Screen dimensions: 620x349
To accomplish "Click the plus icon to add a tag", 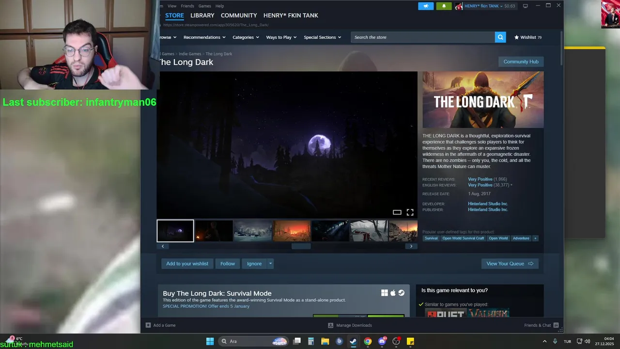I will pos(535,238).
